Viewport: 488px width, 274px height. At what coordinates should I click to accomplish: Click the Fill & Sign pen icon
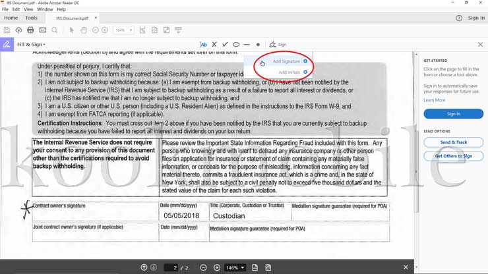coord(7,45)
